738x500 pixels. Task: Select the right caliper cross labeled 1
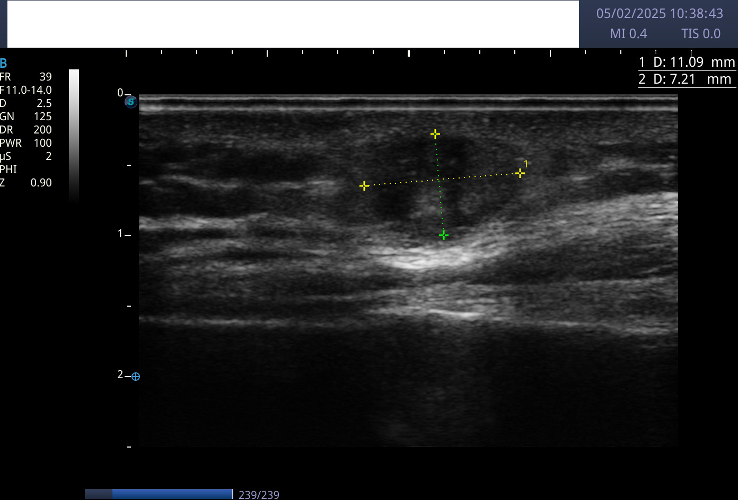[x=520, y=173]
